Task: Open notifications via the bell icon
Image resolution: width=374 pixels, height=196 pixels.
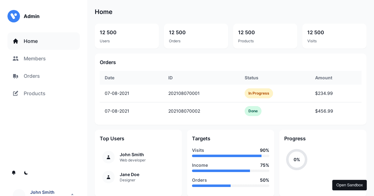Action: point(14,173)
